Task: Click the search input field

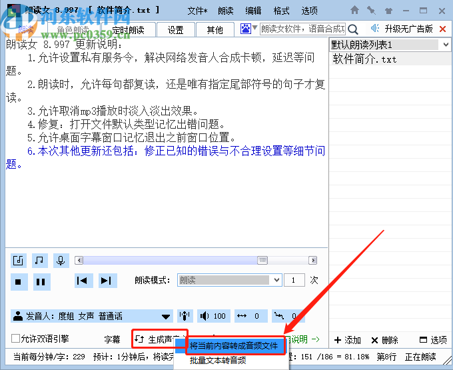Action: 302,29
